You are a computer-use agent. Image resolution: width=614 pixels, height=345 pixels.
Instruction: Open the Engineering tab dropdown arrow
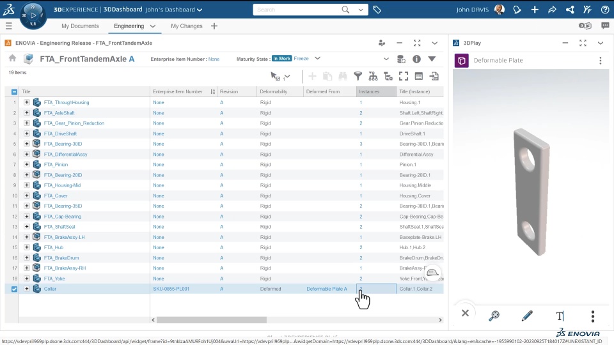click(153, 26)
